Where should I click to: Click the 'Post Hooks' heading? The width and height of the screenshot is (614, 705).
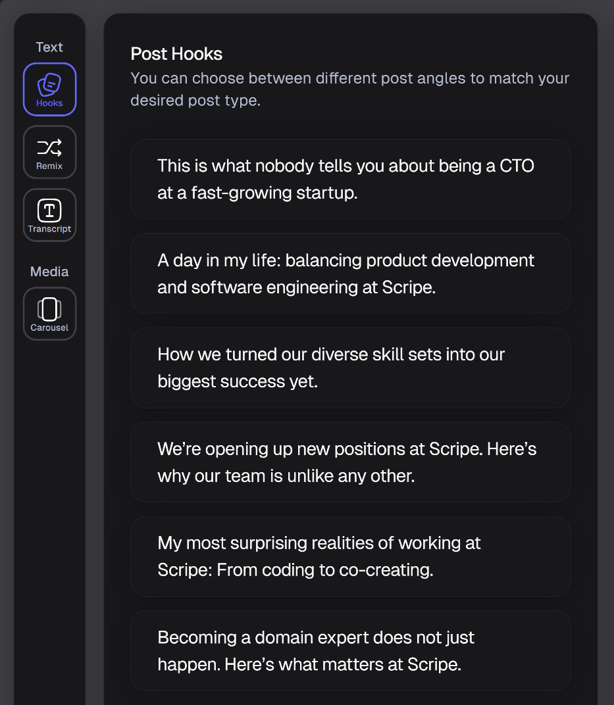tap(176, 53)
